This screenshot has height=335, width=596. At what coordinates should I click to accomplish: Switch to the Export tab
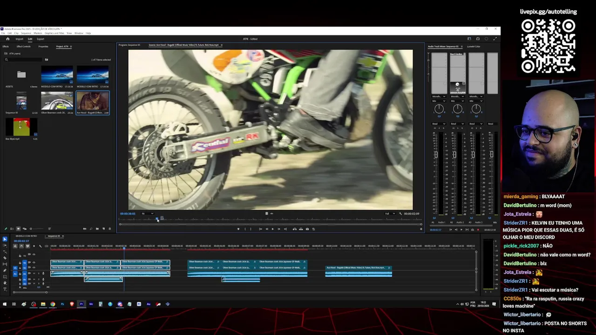pyautogui.click(x=41, y=39)
